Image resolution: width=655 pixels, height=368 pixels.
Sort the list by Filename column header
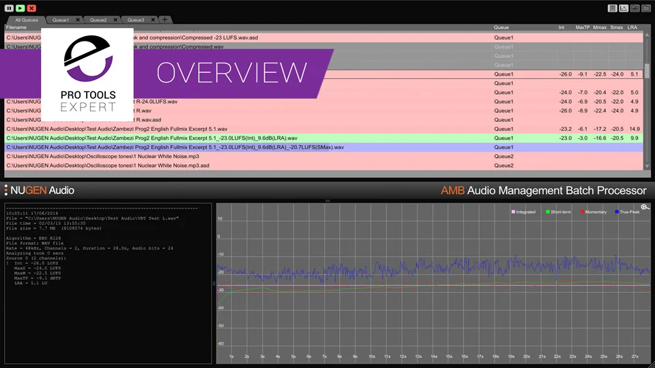click(16, 27)
